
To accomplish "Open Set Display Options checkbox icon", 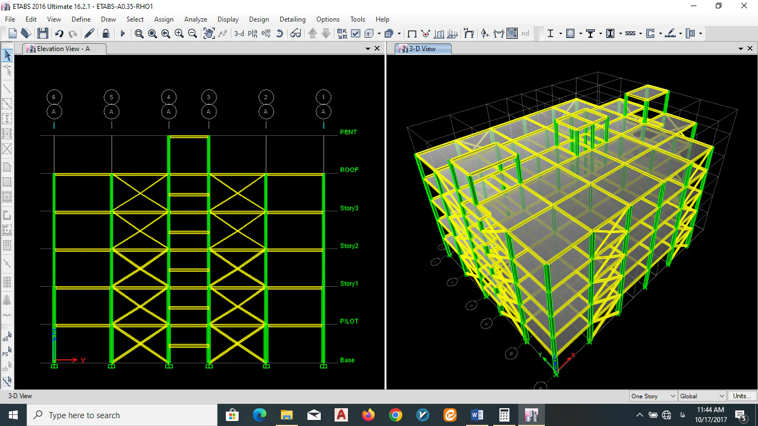I will coord(356,33).
